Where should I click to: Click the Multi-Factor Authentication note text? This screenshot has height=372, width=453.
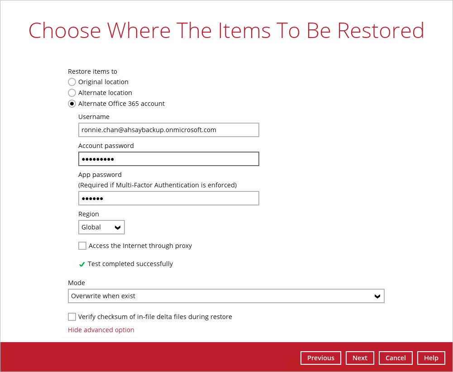click(x=157, y=185)
